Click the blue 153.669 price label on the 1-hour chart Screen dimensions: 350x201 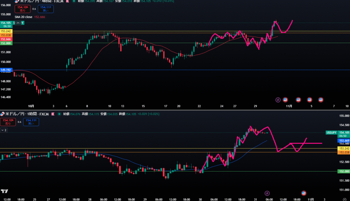pos(343,140)
